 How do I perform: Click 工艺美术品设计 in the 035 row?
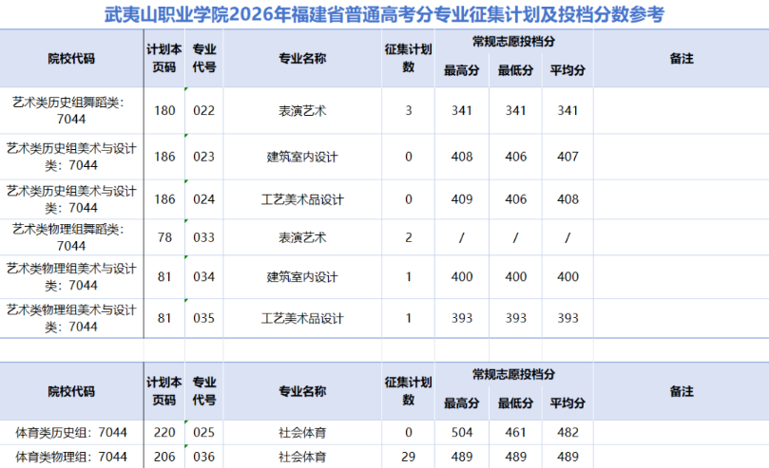tap(302, 318)
